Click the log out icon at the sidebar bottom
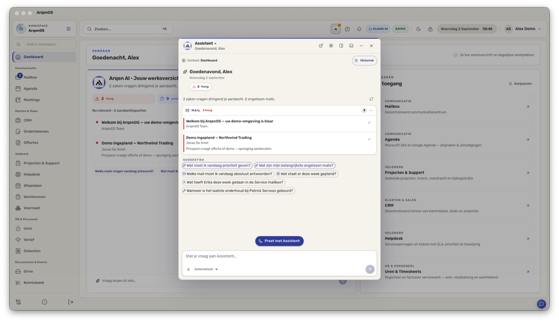 point(71,302)
